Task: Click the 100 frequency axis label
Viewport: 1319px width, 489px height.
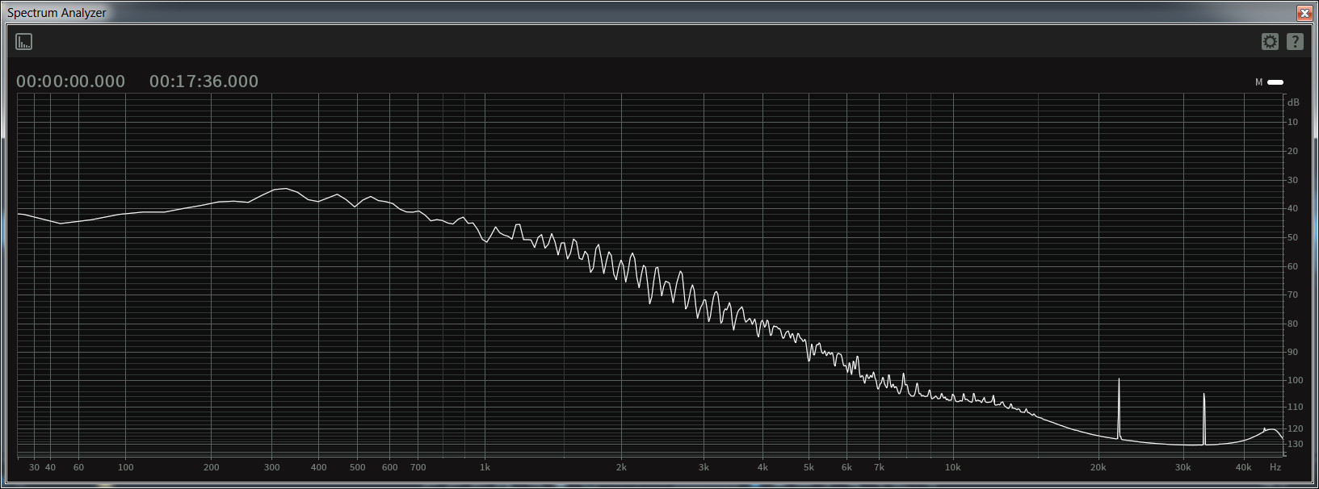Action: point(126,467)
